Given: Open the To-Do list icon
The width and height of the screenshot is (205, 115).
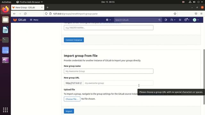Looking at the screenshot, I should (180, 20).
